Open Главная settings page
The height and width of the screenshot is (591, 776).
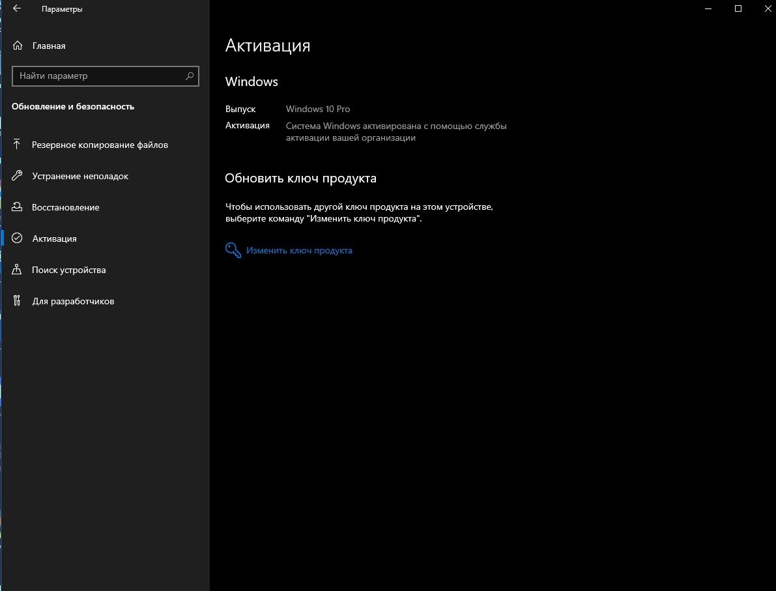[48, 46]
